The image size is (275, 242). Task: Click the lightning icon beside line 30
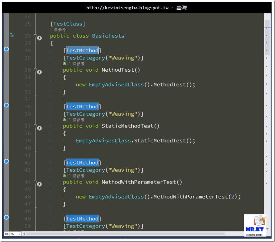40,72
